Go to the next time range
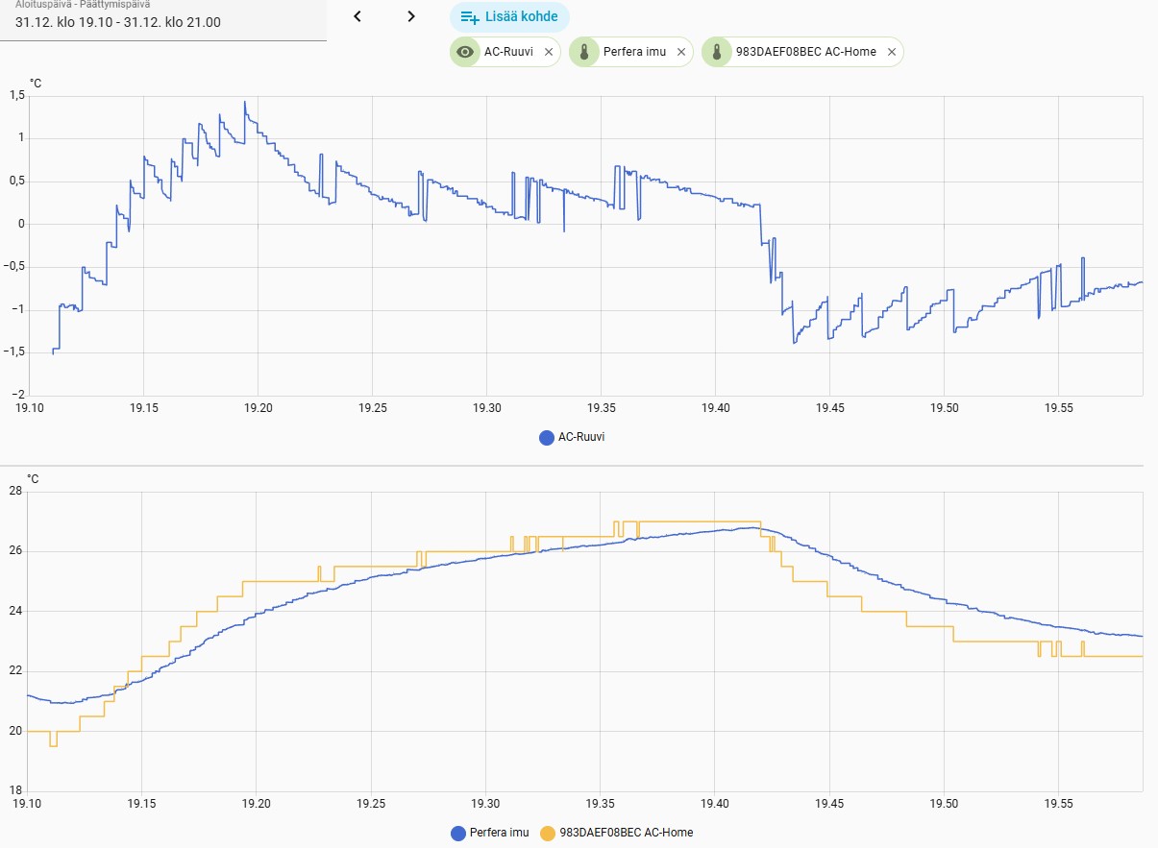The image size is (1158, 848). (411, 16)
